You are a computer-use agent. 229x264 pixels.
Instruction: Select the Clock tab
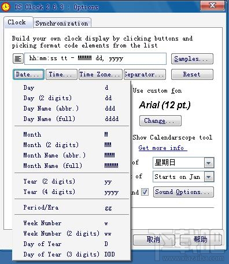tap(19, 23)
